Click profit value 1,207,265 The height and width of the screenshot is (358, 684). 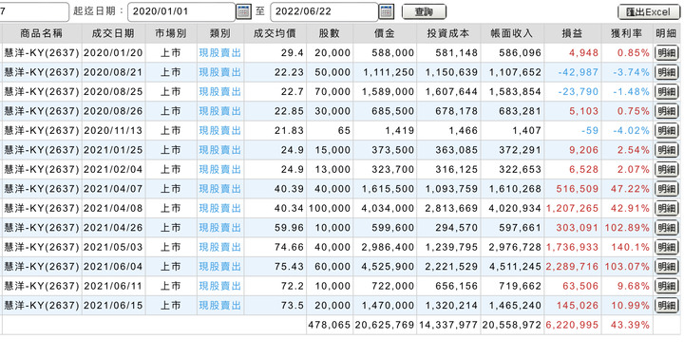pyautogui.click(x=572, y=208)
